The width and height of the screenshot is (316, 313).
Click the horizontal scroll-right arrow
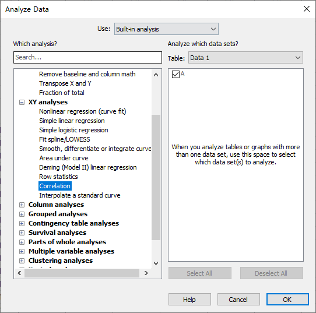pyautogui.click(x=146, y=273)
